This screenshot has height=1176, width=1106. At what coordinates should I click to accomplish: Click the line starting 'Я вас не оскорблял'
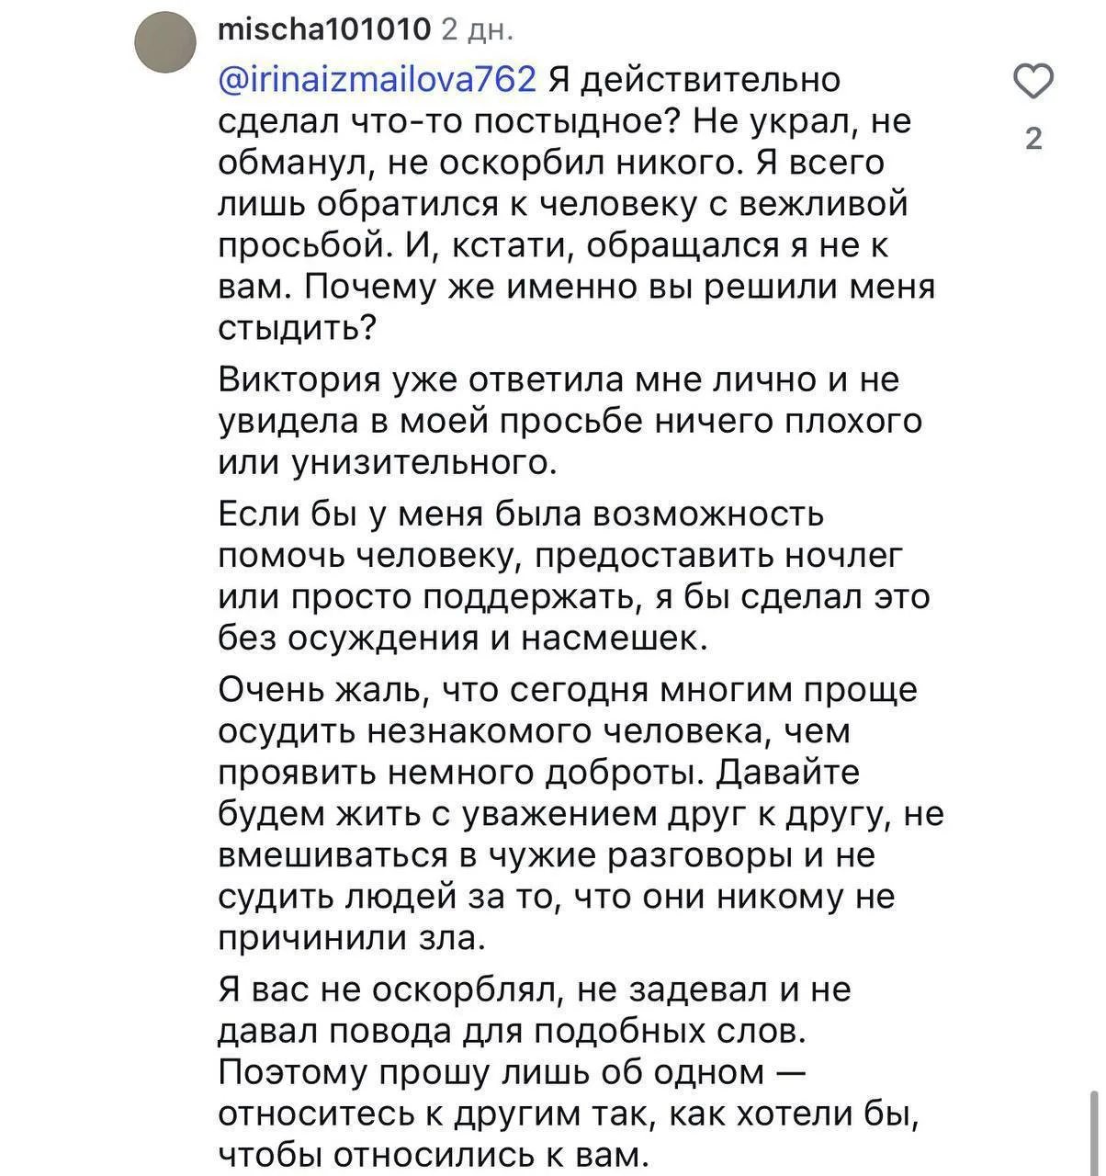(535, 990)
